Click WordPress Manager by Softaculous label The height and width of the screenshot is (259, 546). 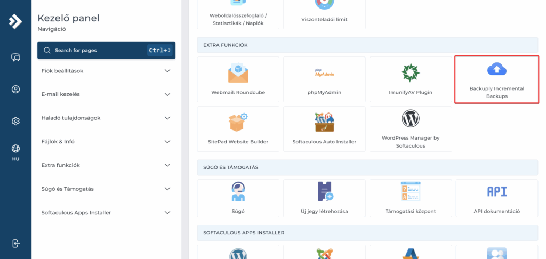[x=411, y=142]
